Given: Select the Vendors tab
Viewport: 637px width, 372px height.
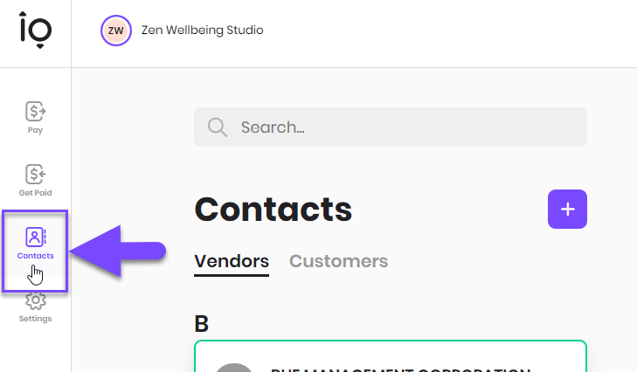Looking at the screenshot, I should click(x=232, y=261).
